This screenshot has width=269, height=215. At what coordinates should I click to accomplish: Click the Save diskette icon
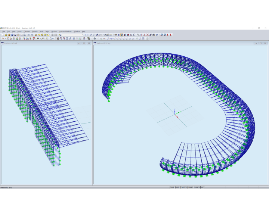point(15,35)
